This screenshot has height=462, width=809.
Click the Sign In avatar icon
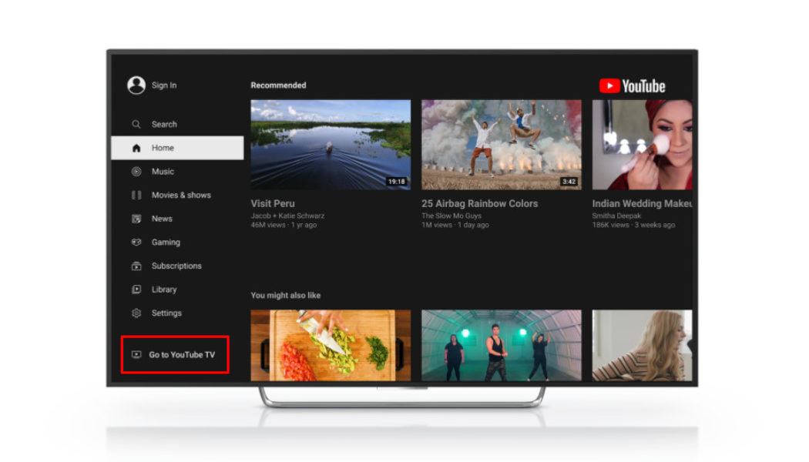pyautogui.click(x=135, y=85)
